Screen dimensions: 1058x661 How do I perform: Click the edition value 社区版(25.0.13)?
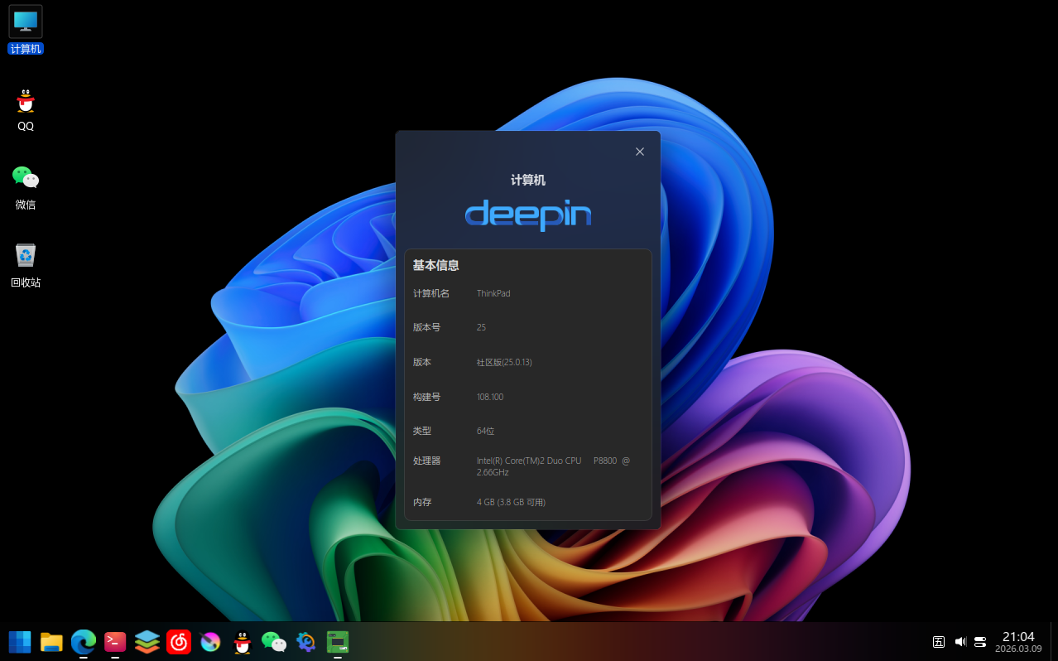[504, 362]
